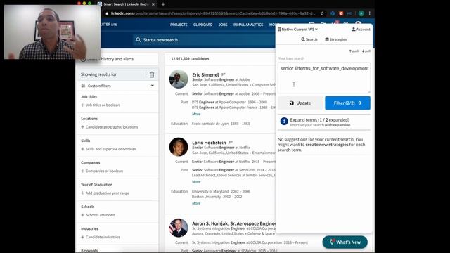This screenshot has height=253, width=450.
Task: Open the Native Current WS workspace dropdown
Action: coord(297,30)
